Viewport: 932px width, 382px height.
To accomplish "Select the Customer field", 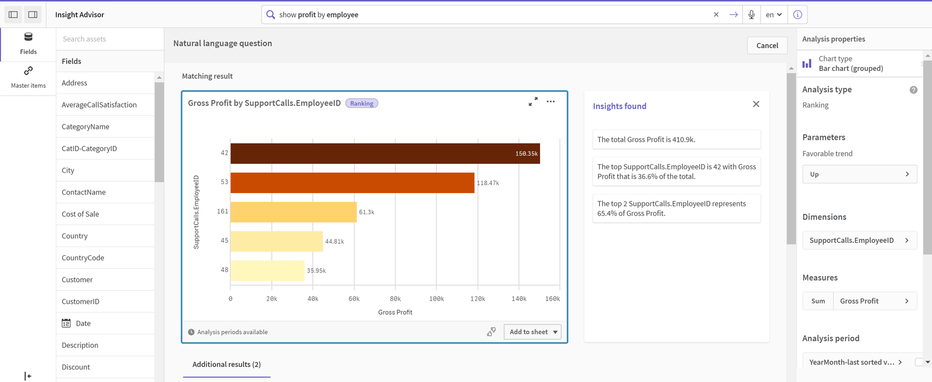I will (105, 280).
